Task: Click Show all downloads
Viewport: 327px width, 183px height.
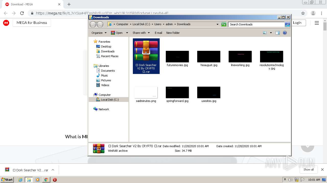Action: pyautogui.click(x=309, y=170)
